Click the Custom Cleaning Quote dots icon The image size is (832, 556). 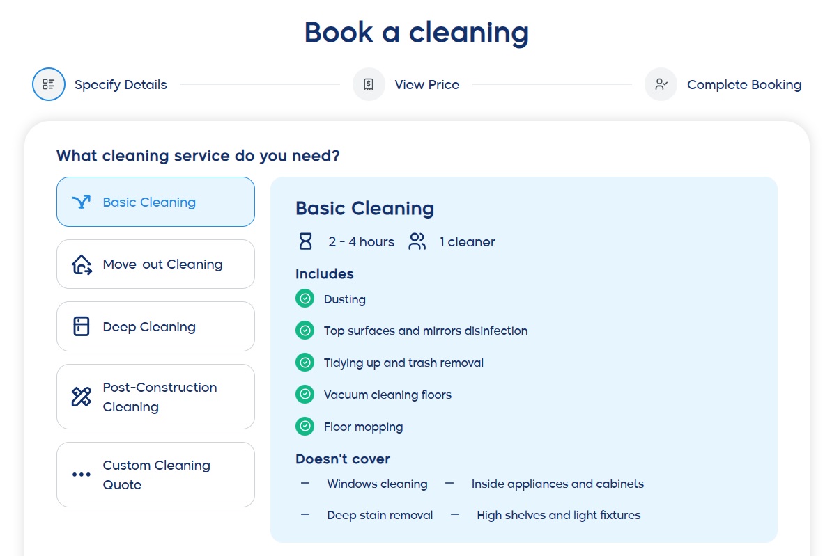tap(82, 475)
